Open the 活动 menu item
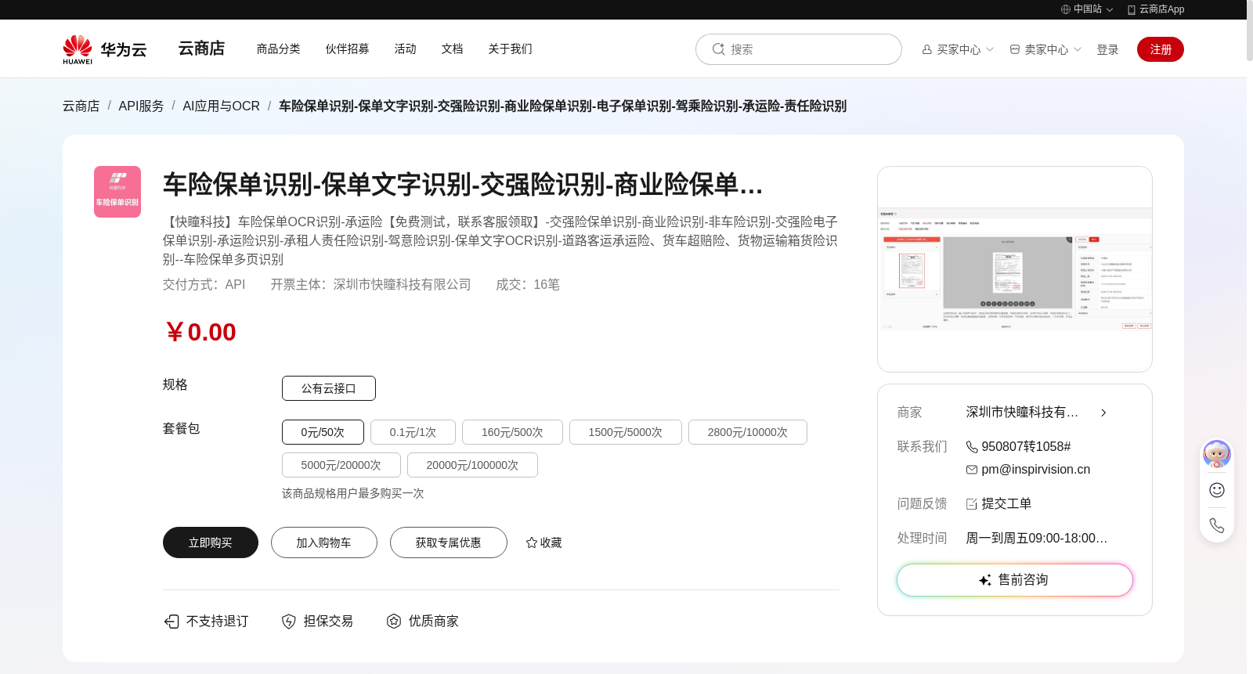Image resolution: width=1253 pixels, height=674 pixels. 406,49
